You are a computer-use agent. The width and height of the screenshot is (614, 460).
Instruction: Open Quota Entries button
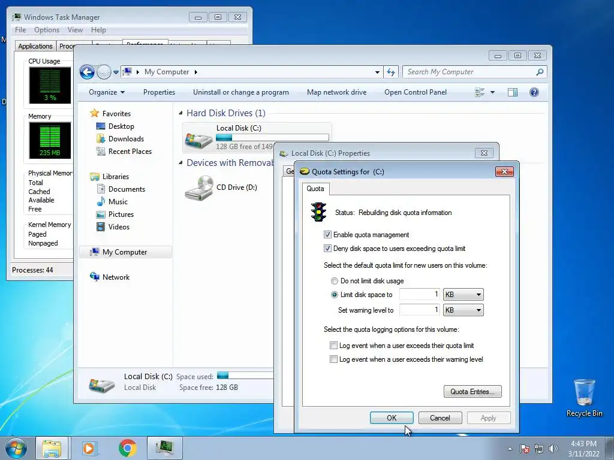coord(472,392)
